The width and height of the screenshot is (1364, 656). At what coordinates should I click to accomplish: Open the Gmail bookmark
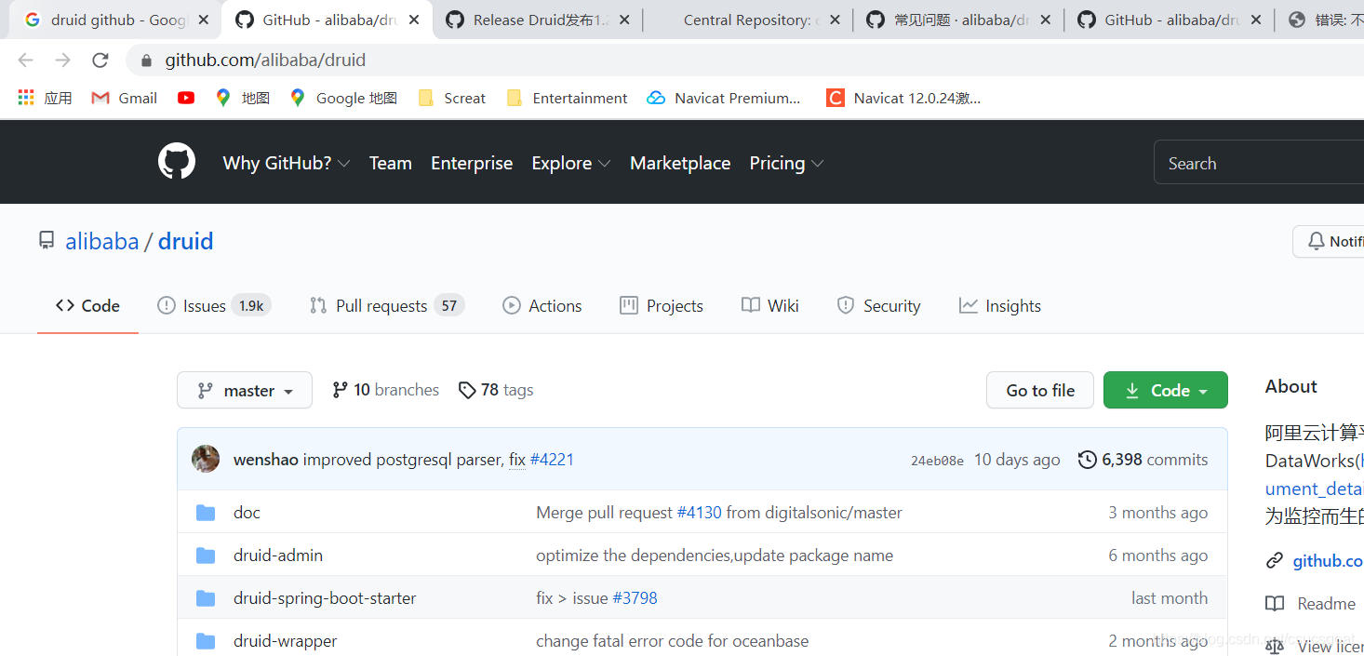point(125,98)
